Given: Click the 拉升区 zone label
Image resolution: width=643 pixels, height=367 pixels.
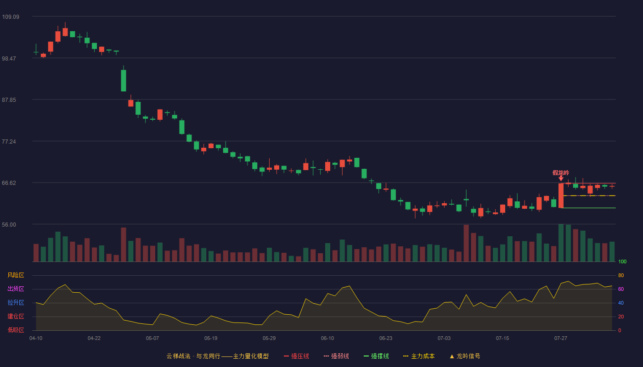Looking at the screenshot, I should (x=16, y=303).
